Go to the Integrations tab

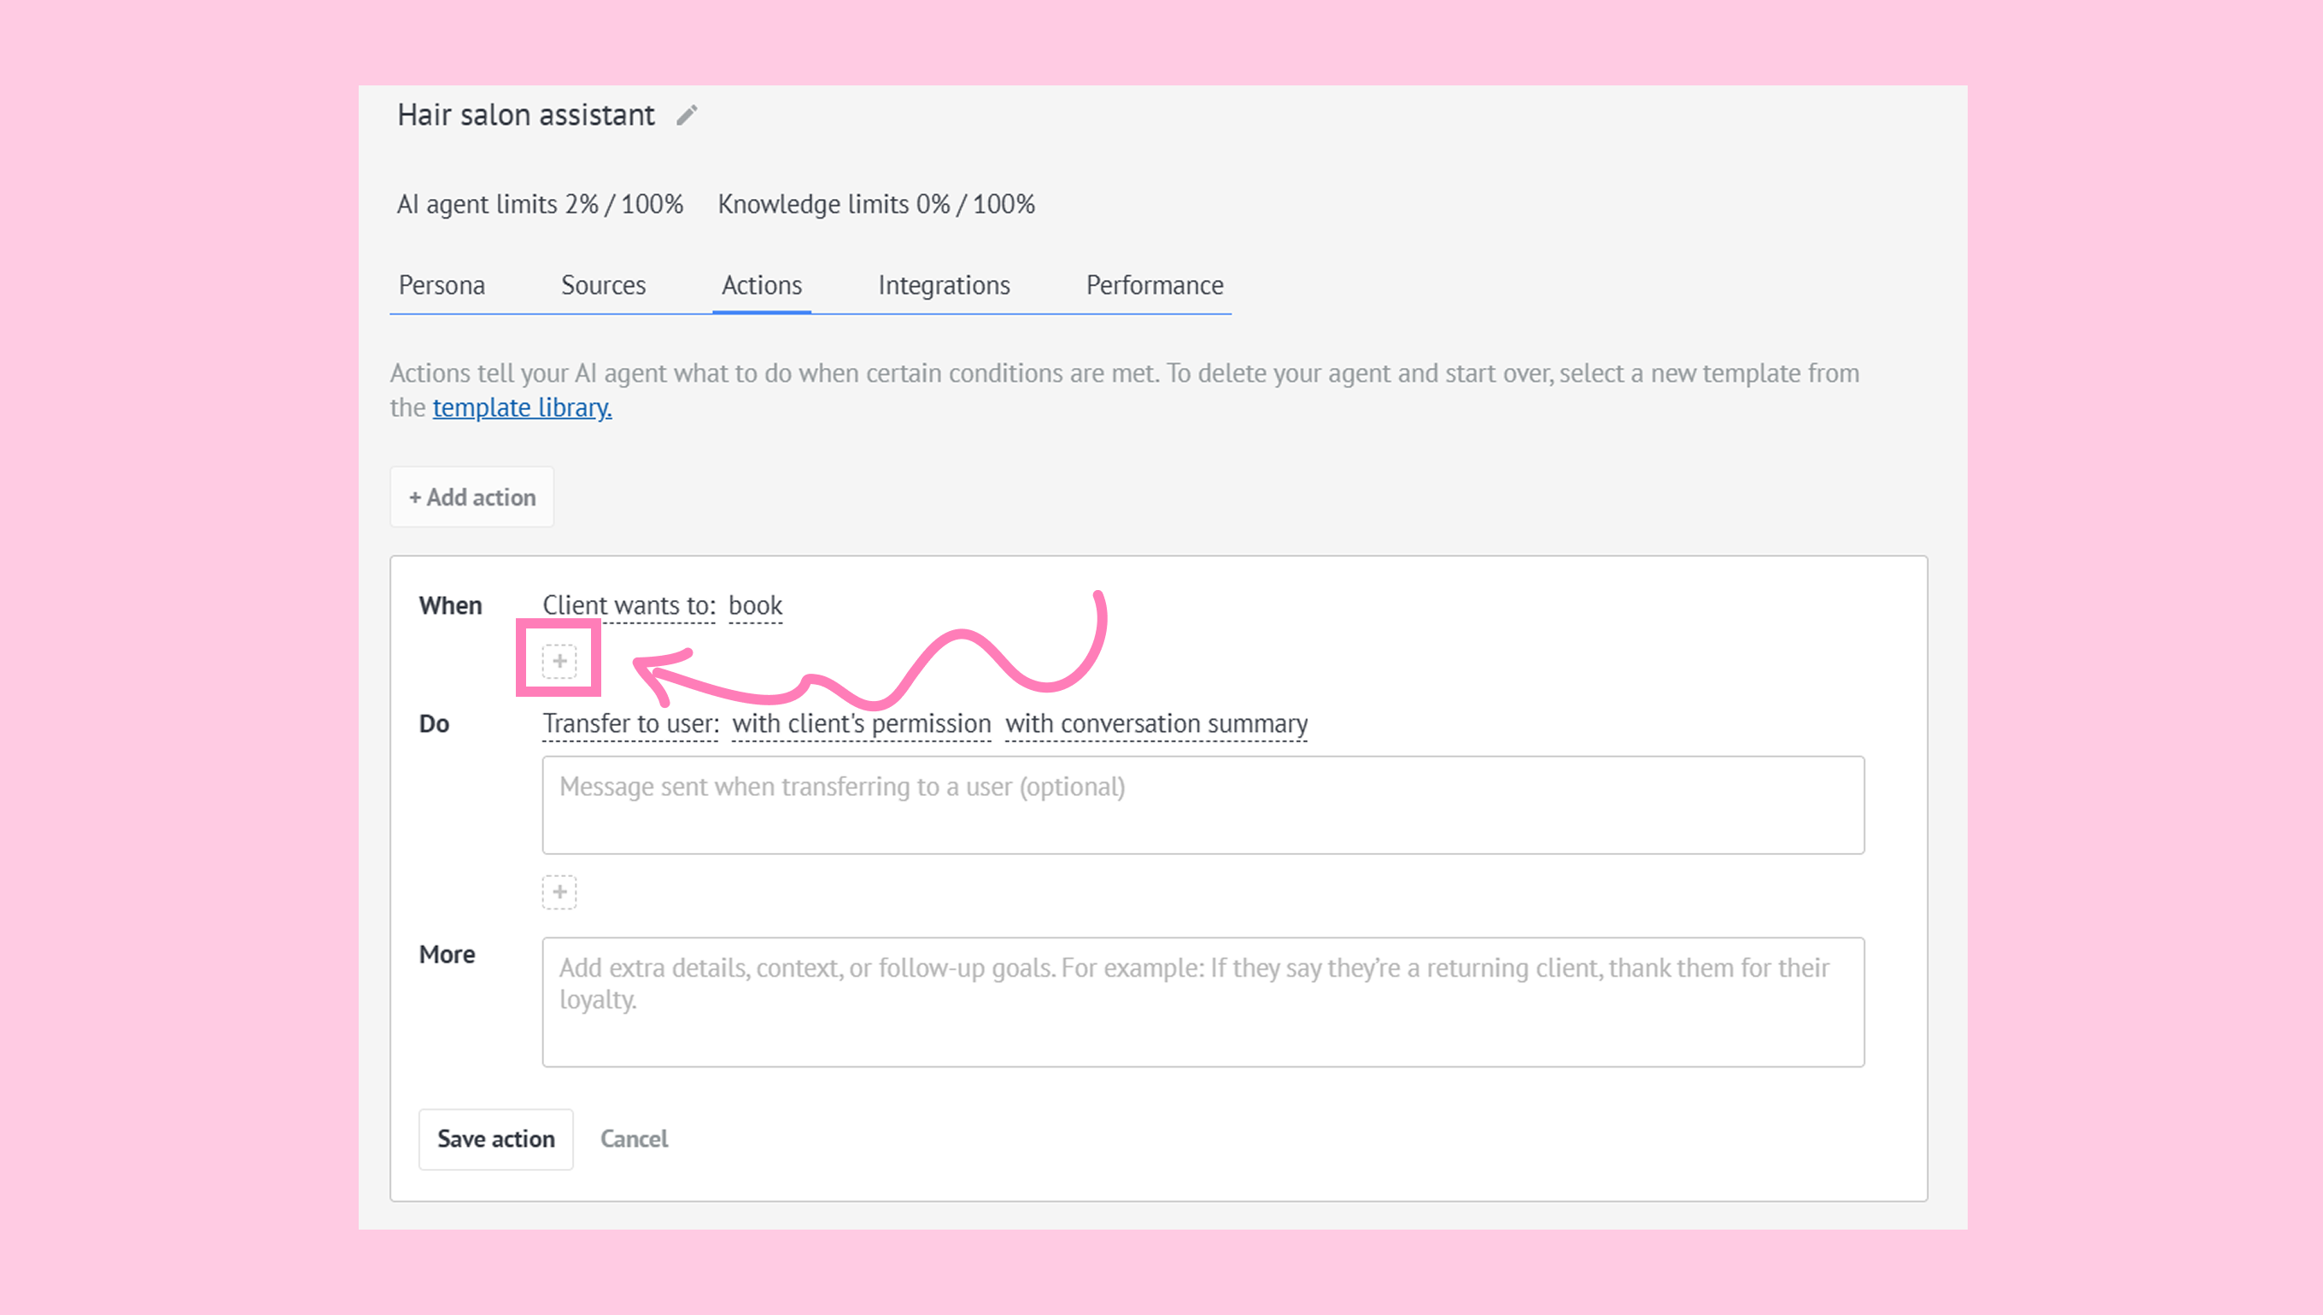tap(944, 285)
